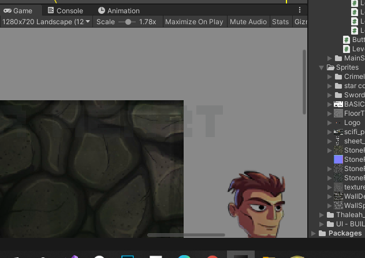Select the WallSp sprite thumbnail
365x258 pixels.
(x=338, y=206)
